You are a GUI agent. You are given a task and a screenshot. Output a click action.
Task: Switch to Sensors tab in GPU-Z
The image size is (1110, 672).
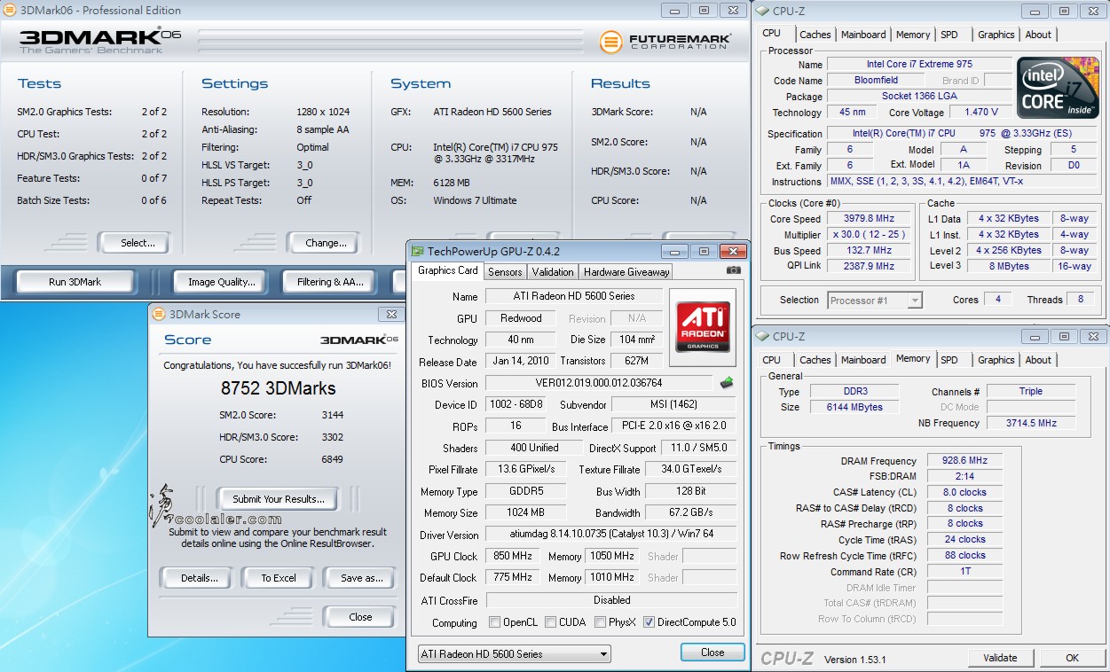tap(505, 272)
